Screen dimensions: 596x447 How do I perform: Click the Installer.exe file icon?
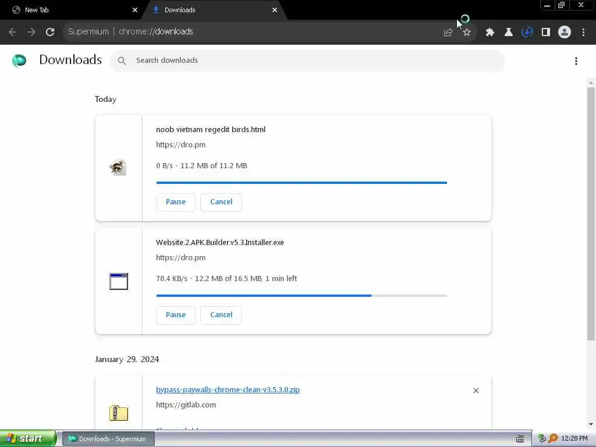pos(119,281)
